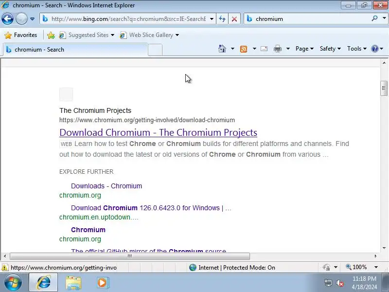
Task: Open a new blank tab
Action: (x=155, y=50)
